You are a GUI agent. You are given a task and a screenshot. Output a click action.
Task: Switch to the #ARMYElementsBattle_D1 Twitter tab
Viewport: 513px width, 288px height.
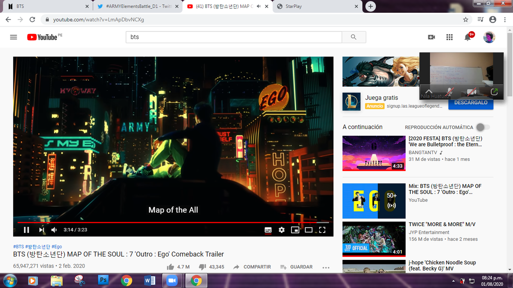coord(137,6)
